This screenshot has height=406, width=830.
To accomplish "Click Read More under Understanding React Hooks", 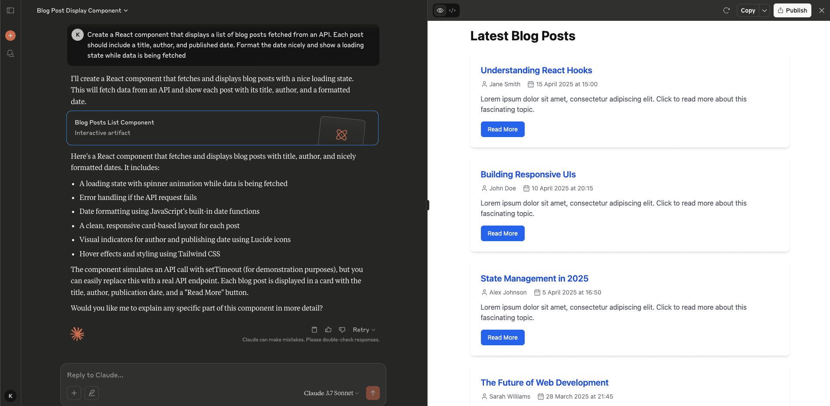I will pos(502,129).
